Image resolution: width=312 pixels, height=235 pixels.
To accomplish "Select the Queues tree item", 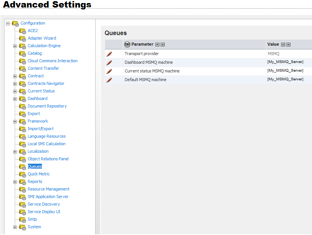I will tap(35, 166).
